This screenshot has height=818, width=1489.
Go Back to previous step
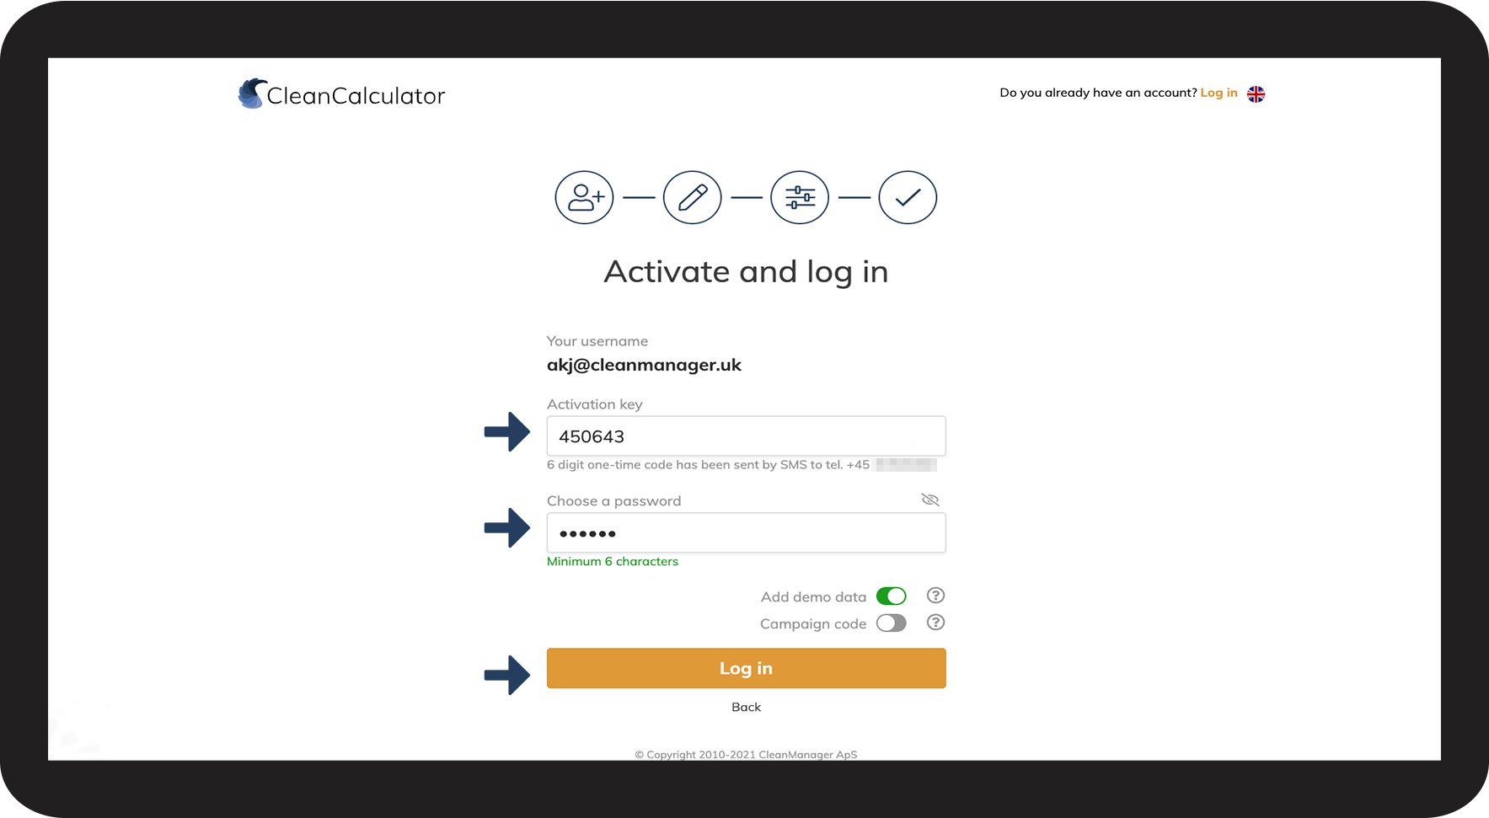746,707
